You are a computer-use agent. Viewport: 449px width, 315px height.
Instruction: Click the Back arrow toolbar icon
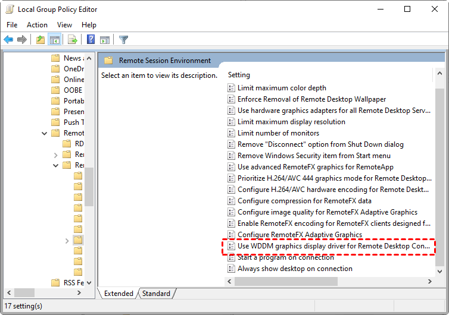tap(8, 40)
